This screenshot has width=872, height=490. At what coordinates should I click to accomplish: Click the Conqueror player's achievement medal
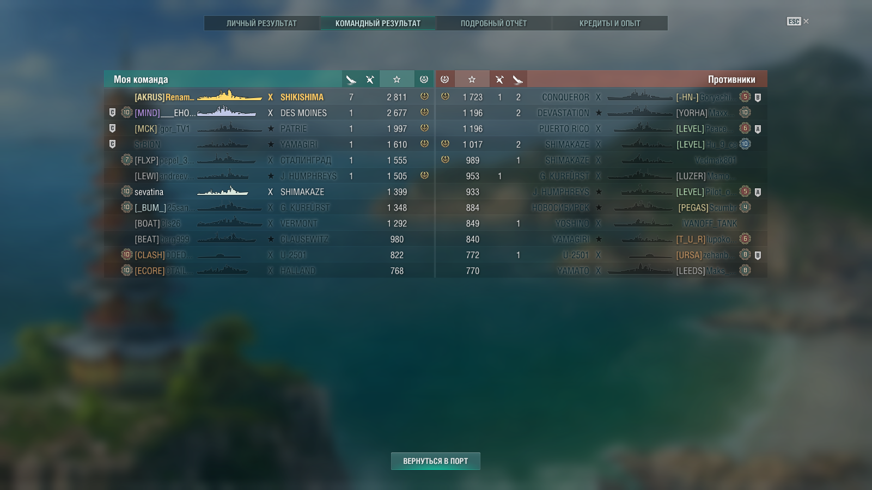[x=445, y=96]
